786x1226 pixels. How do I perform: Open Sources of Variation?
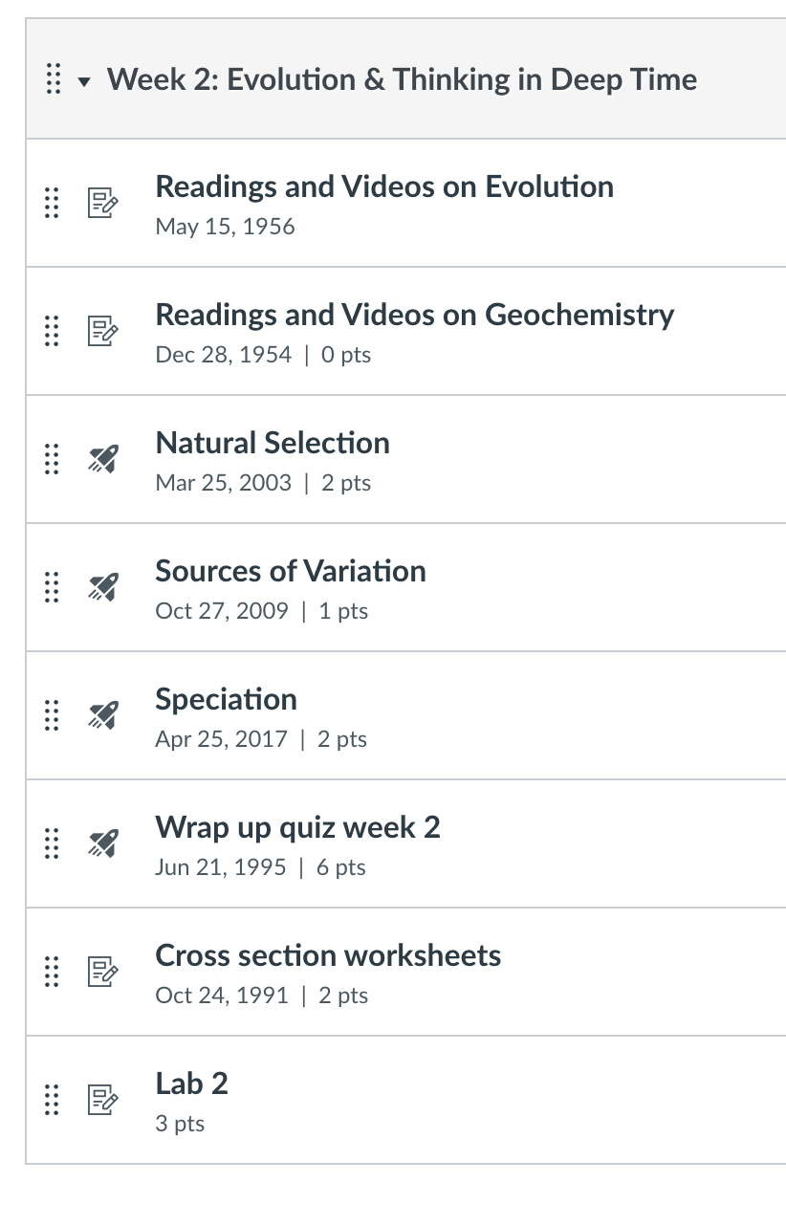pos(291,571)
